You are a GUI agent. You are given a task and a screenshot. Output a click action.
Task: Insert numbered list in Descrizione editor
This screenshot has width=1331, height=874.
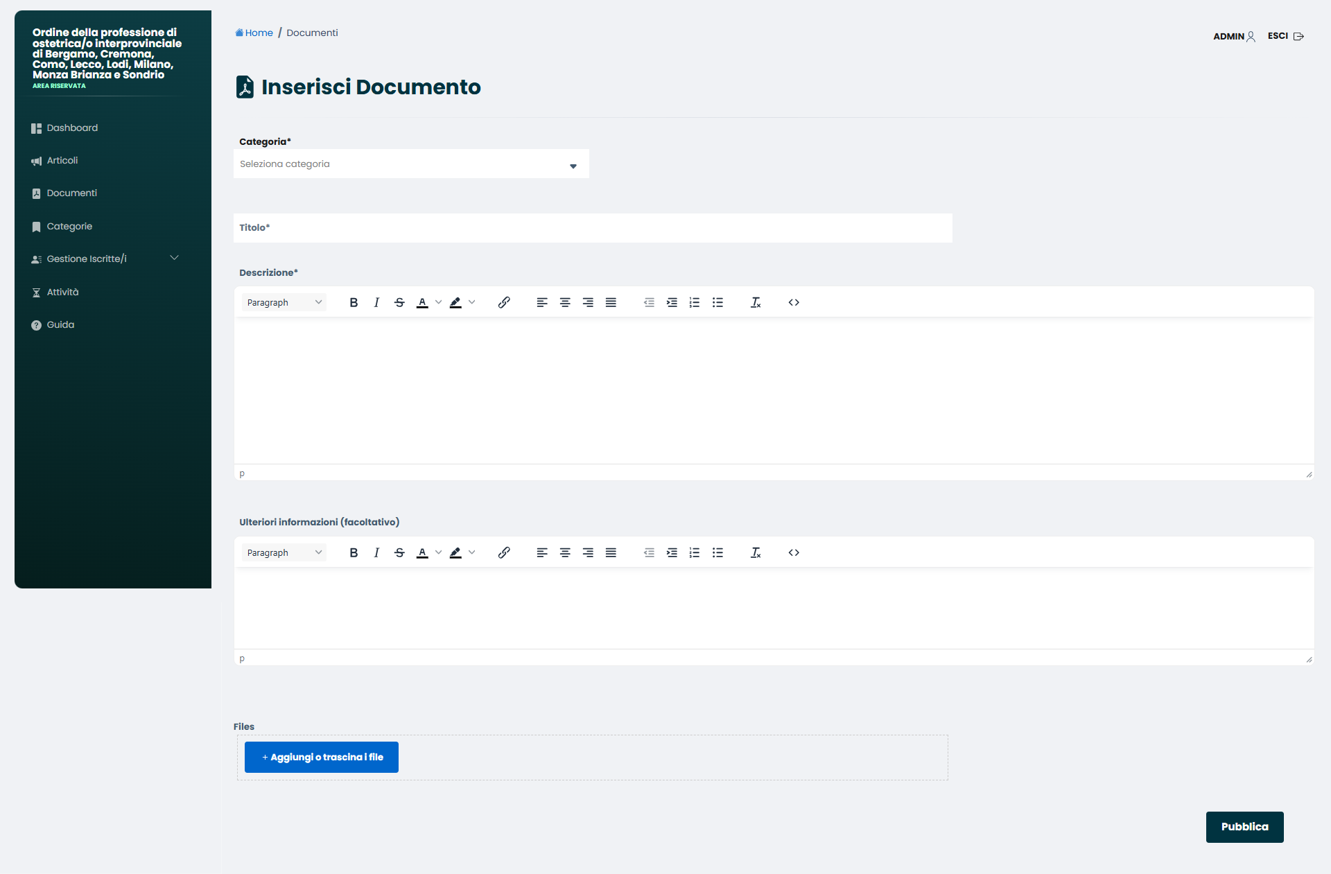pos(695,302)
